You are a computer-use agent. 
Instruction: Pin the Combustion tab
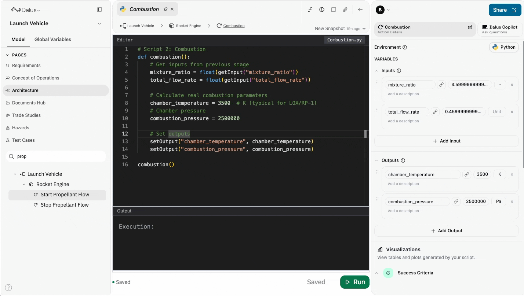click(x=165, y=9)
